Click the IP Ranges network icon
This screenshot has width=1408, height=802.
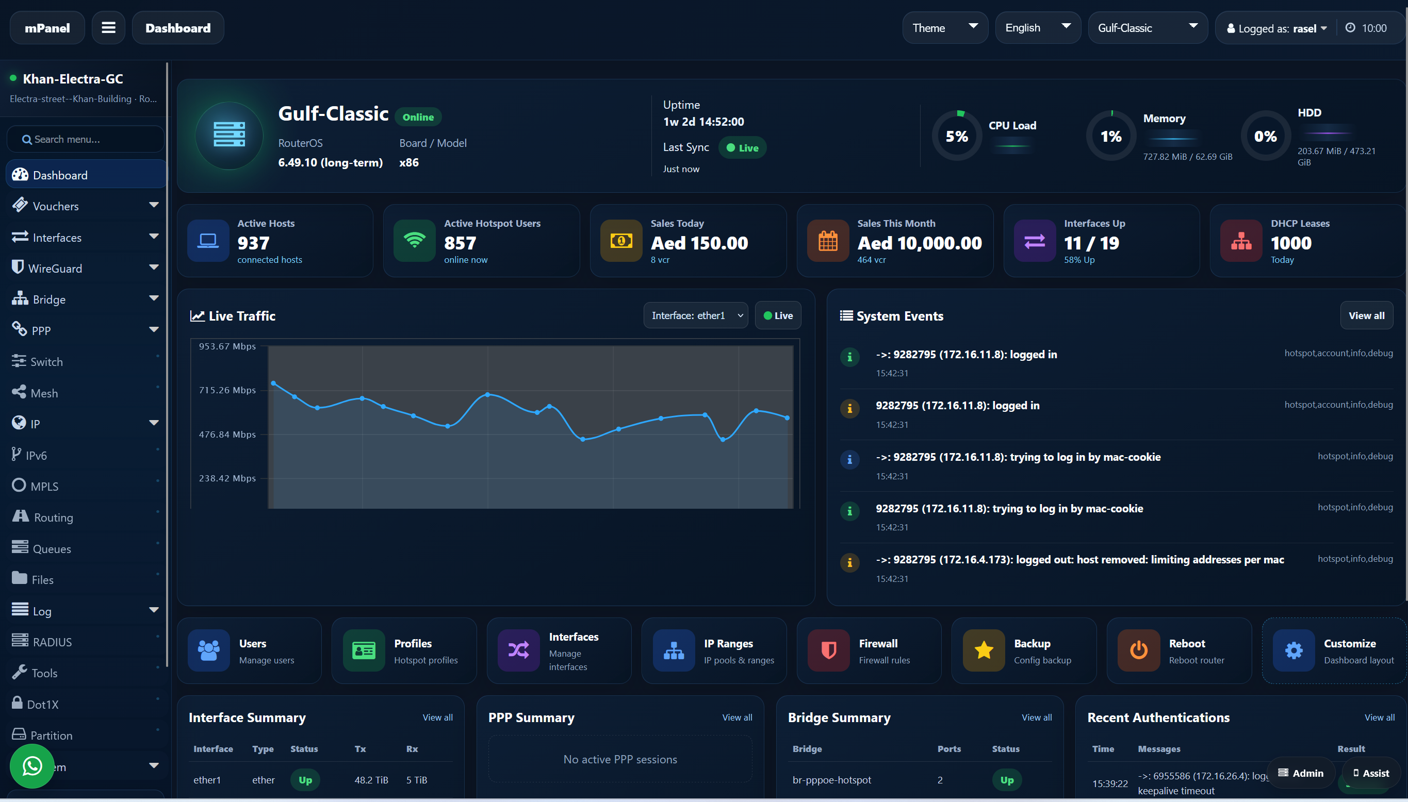pos(674,650)
